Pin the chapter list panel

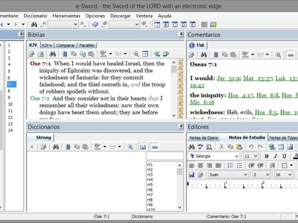tap(21, 35)
